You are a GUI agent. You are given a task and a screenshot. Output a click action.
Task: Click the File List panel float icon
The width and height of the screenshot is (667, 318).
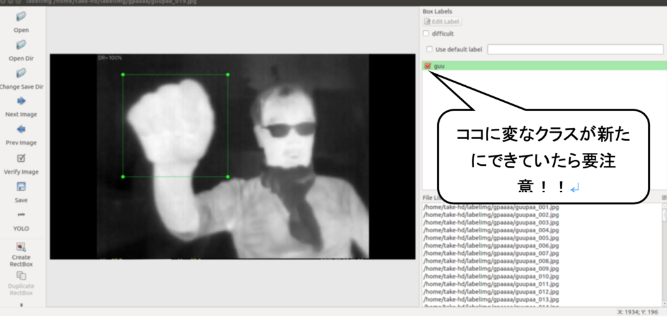click(664, 198)
